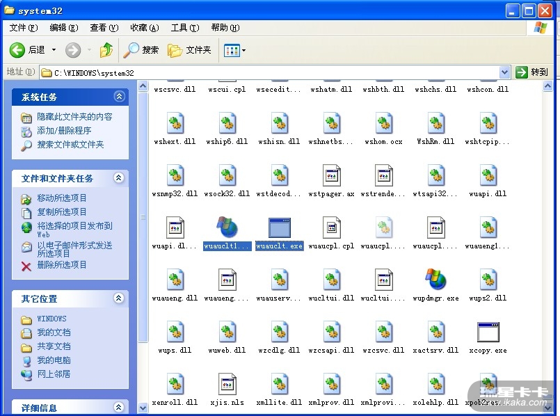Screen dimensions: 560x416
Task: Select the wuapi.dll file icon
Action: (488, 175)
